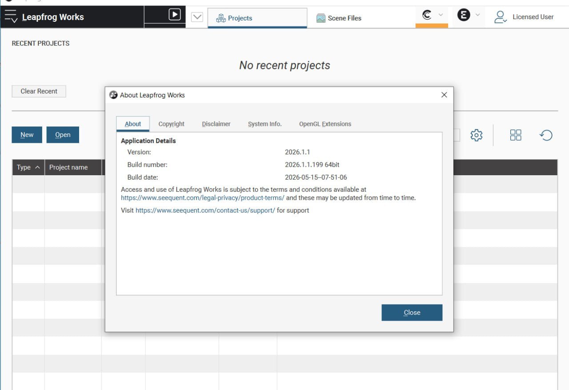This screenshot has height=390, width=569.
Task: Sort projects by Type column
Action: point(28,167)
